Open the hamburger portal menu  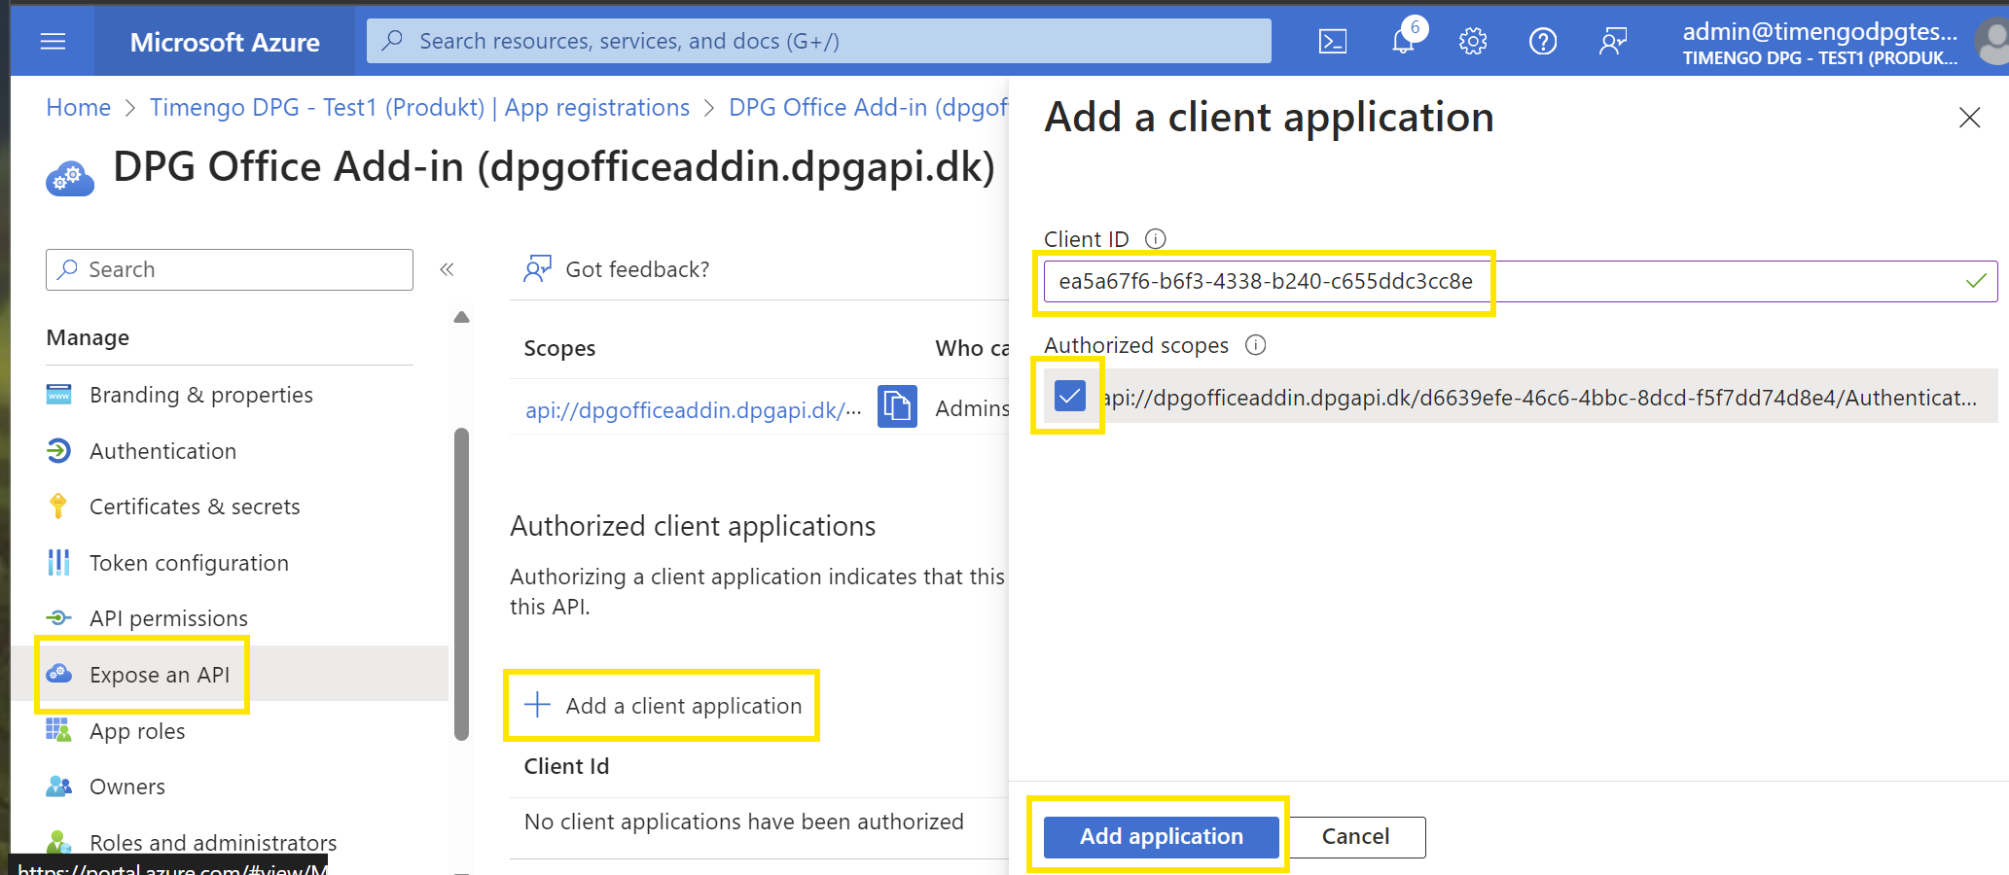tap(53, 42)
